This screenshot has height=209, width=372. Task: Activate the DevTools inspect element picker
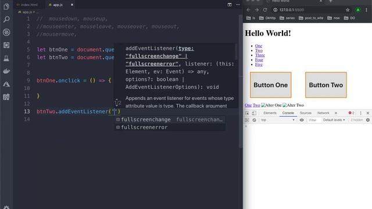click(x=247, y=113)
